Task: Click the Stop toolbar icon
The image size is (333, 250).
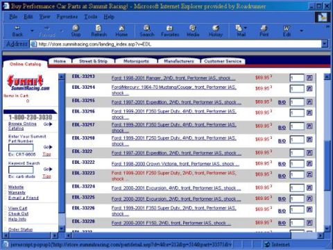Action: [76, 31]
